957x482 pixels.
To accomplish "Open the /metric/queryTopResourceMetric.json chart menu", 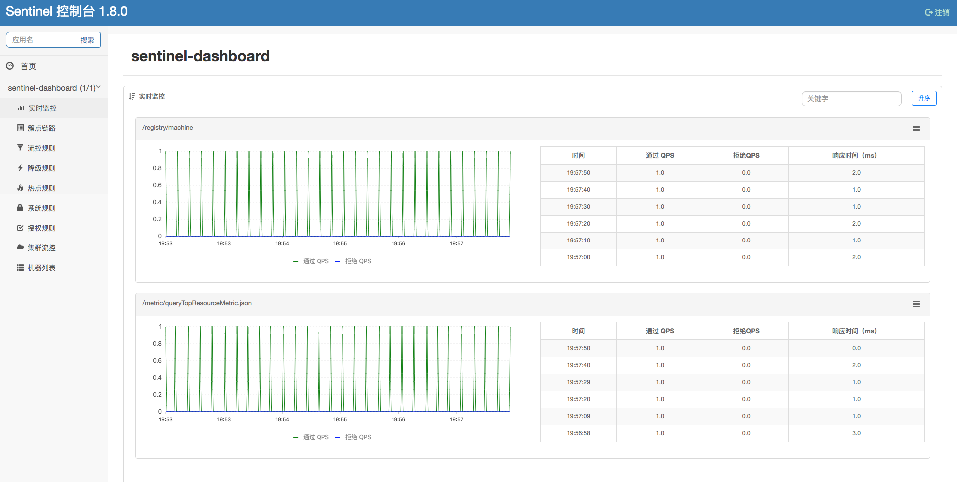I will [916, 304].
